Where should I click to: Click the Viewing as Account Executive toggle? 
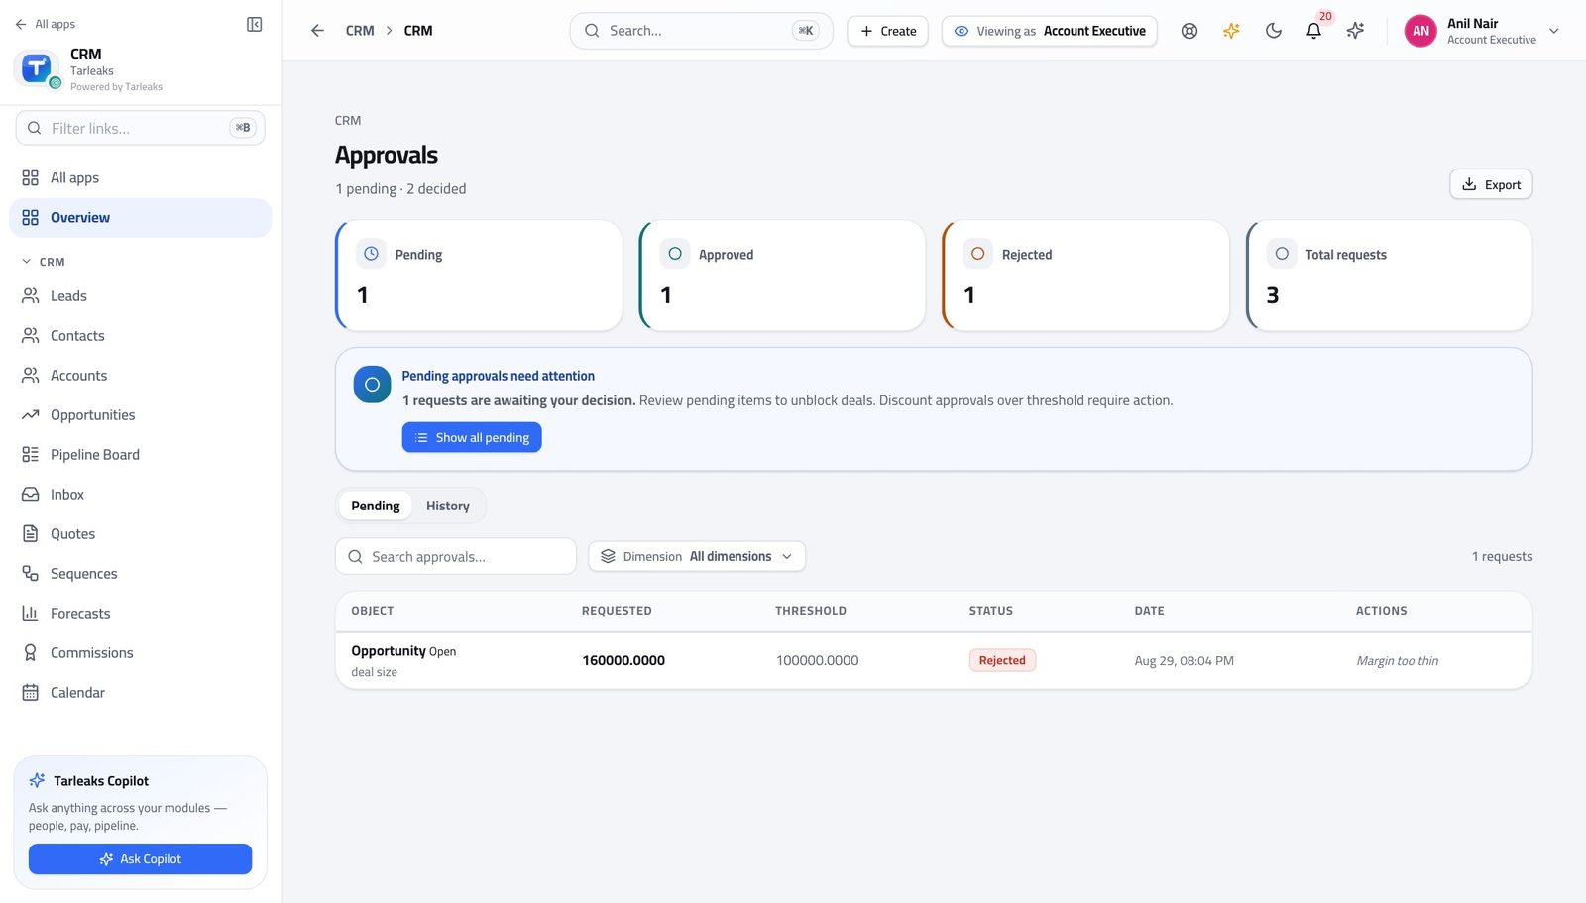1050,31
